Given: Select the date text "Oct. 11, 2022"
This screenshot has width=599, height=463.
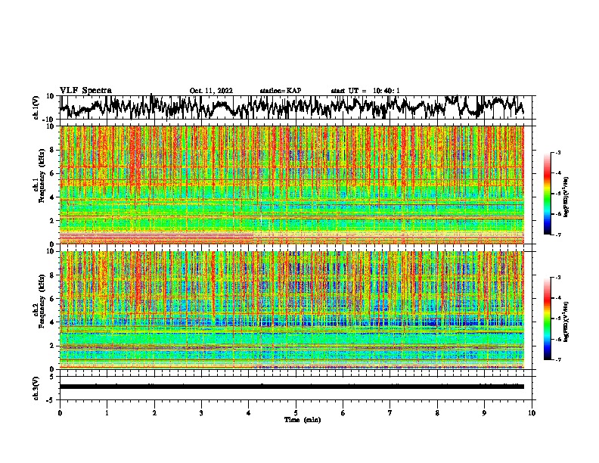Looking at the screenshot, I should pos(211,91).
